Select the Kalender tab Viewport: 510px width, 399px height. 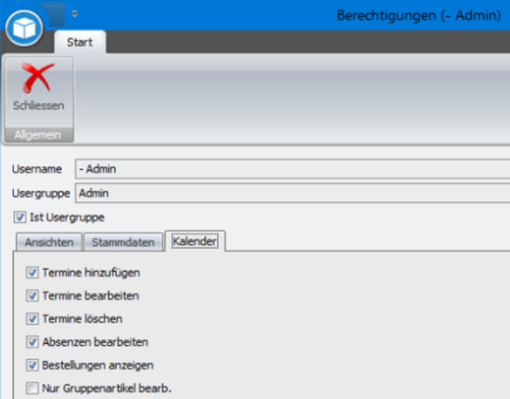click(x=194, y=241)
